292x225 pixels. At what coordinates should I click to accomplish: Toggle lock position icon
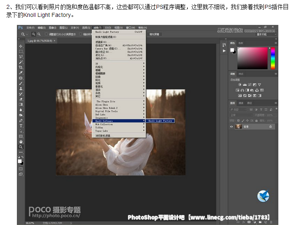click(247, 121)
